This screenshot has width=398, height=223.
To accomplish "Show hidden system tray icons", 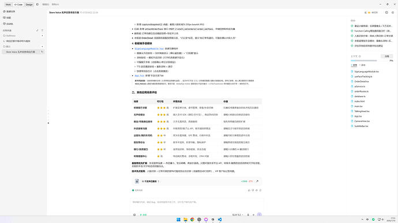I will click(x=362, y=220).
